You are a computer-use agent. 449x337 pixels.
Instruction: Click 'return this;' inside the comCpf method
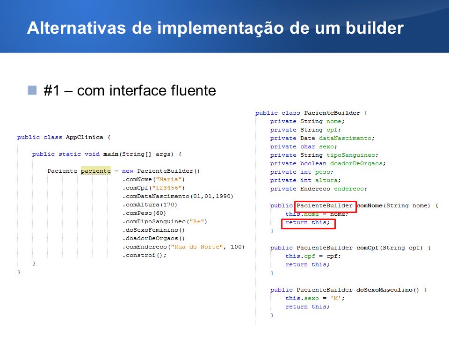pyautogui.click(x=308, y=265)
